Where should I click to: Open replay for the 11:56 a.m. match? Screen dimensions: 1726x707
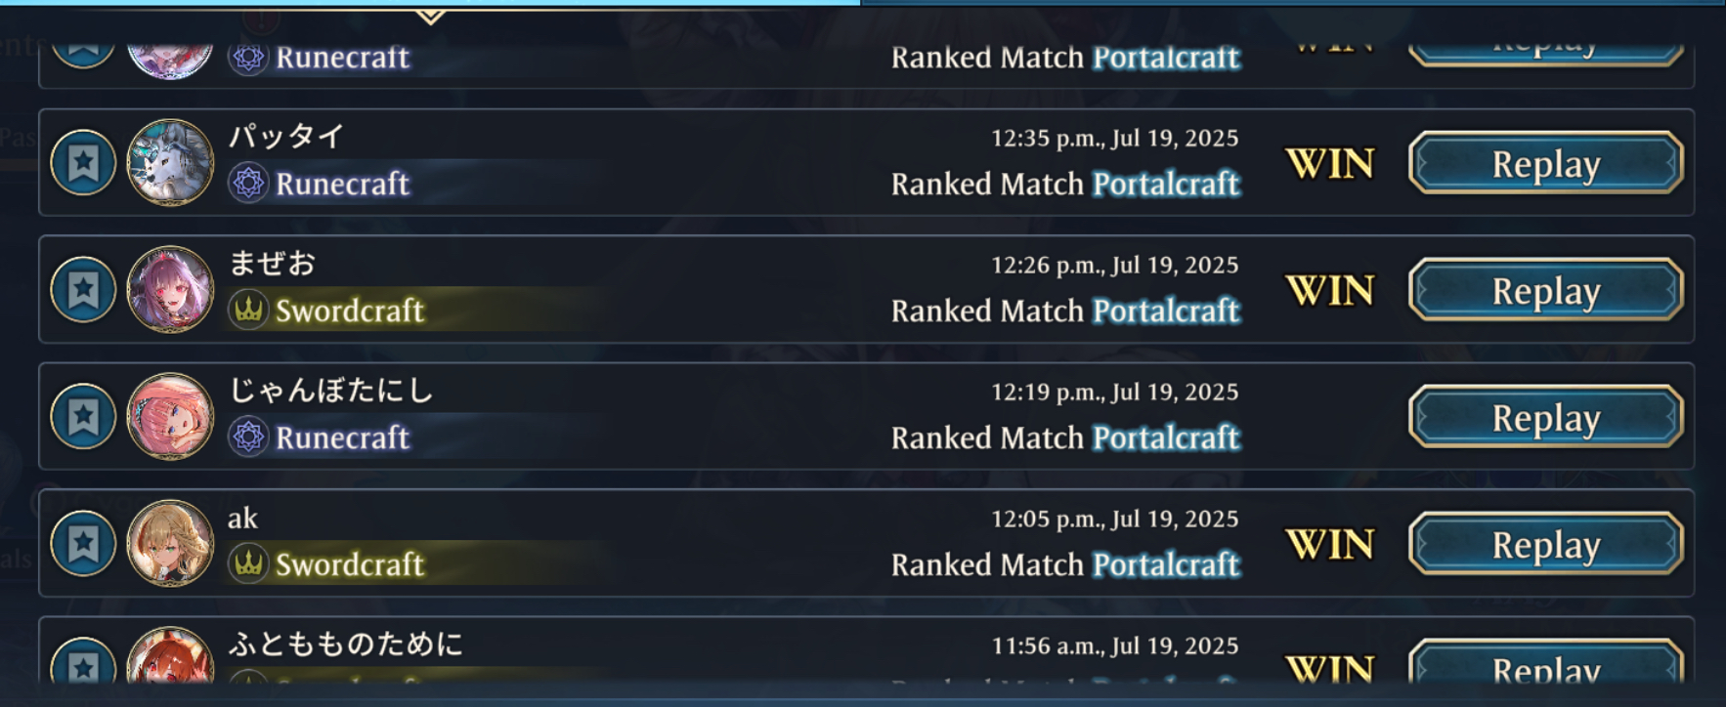pyautogui.click(x=1545, y=664)
